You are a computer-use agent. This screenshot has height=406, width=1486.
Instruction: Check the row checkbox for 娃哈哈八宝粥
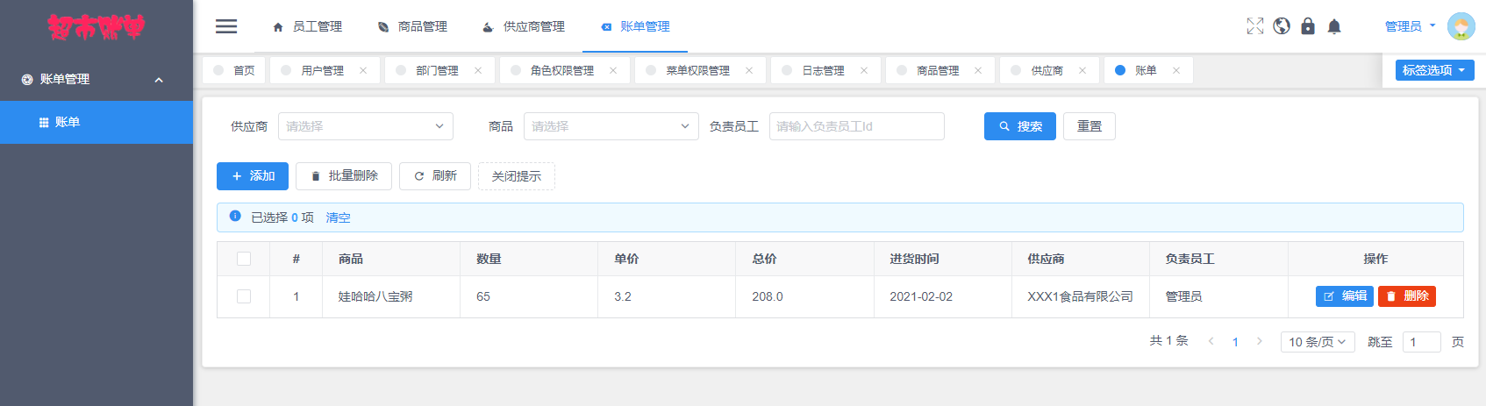tap(244, 296)
